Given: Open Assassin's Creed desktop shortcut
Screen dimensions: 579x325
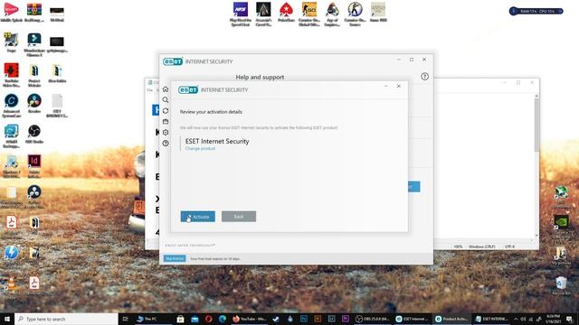Looking at the screenshot, I should point(263,14).
